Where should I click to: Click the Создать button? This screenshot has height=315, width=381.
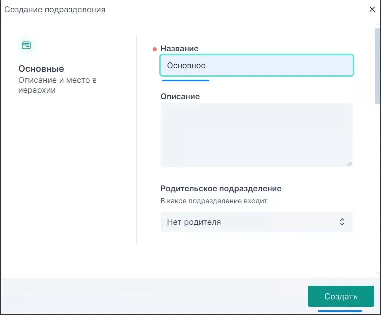pos(341,296)
